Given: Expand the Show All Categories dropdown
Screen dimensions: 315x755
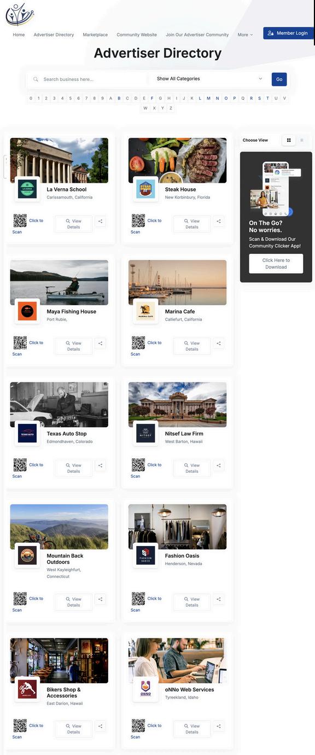Looking at the screenshot, I should tap(210, 79).
